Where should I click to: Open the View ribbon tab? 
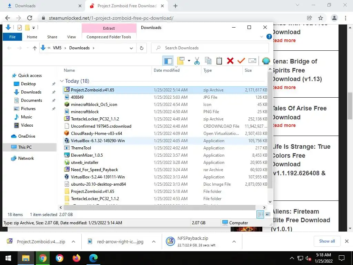[x=71, y=37]
